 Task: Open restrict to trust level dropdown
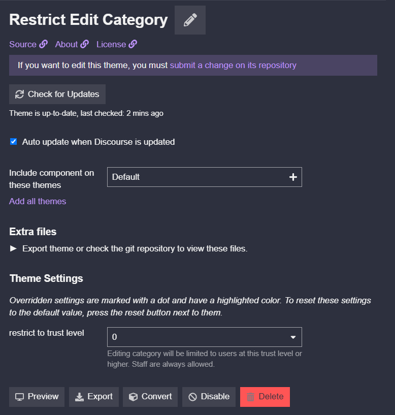pos(205,337)
